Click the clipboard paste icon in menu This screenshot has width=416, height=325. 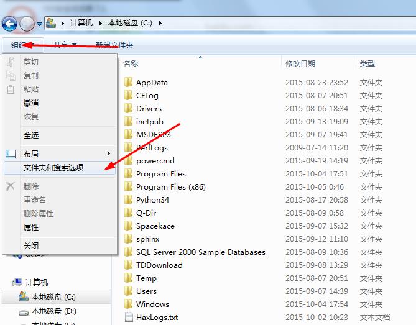pyautogui.click(x=11, y=89)
